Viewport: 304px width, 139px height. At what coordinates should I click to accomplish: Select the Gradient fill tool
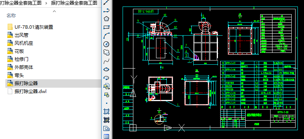pos(106,120)
